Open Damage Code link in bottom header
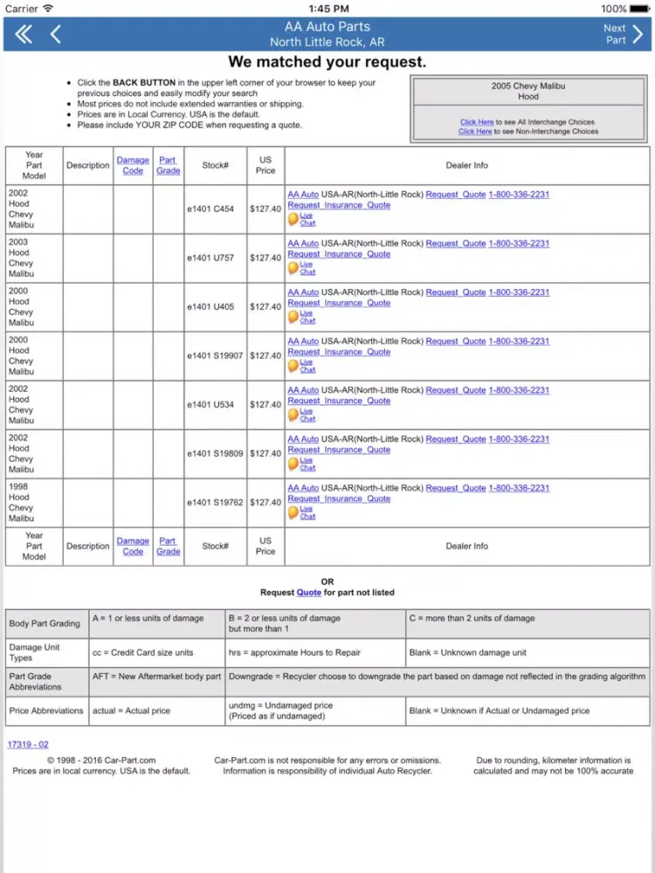This screenshot has height=873, width=655. point(133,546)
